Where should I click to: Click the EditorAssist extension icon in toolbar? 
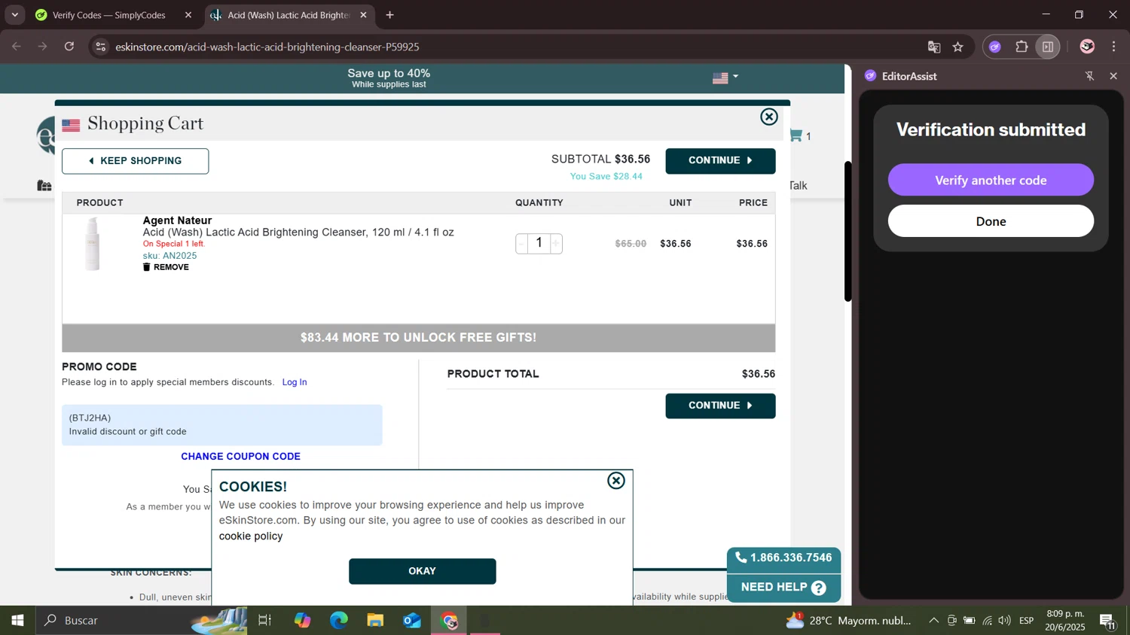pos(995,47)
